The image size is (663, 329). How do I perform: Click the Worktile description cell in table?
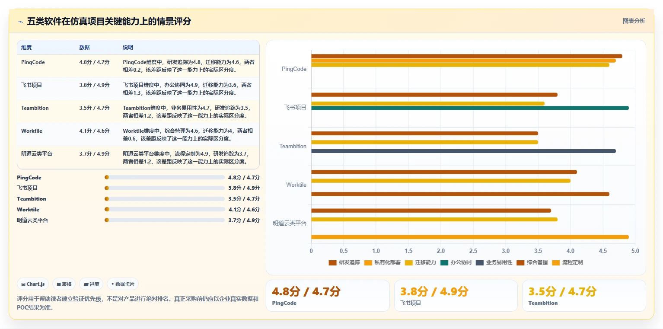[188, 134]
